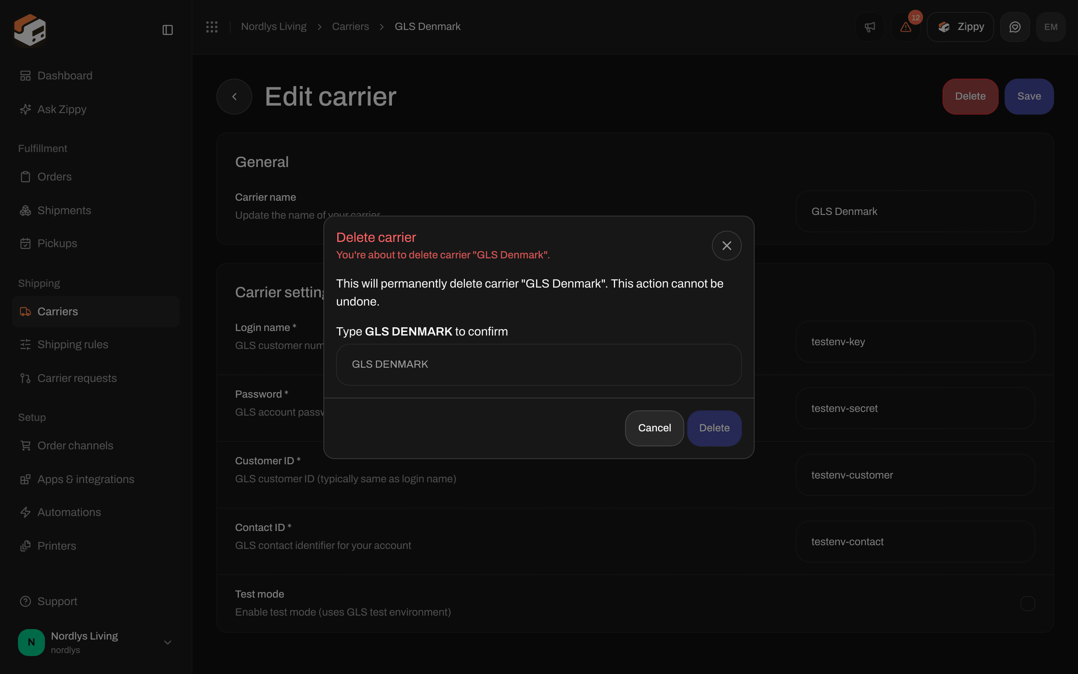Open announcements megaphone icon
Image resolution: width=1078 pixels, height=674 pixels.
pyautogui.click(x=870, y=27)
